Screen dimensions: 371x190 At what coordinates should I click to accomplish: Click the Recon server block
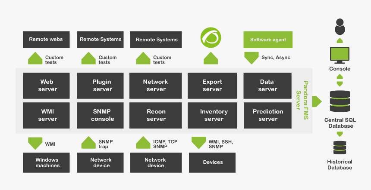pyautogui.click(x=155, y=115)
